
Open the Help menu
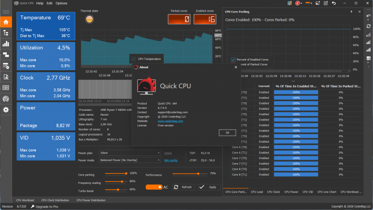[x=40, y=3]
